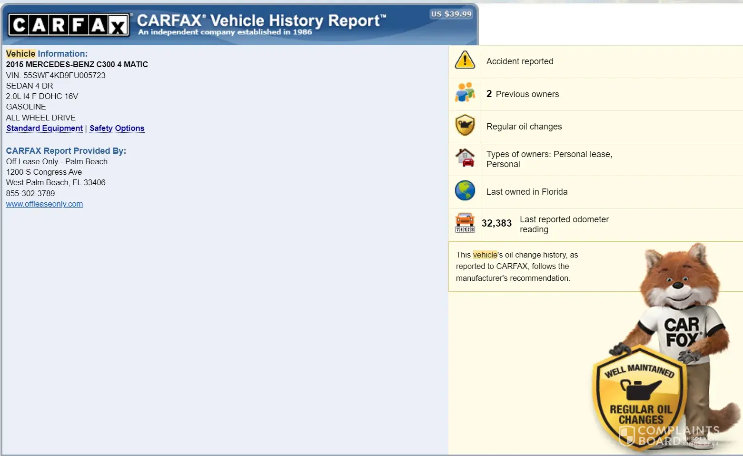Click the CARFAX Report Provided By heading
This screenshot has height=456, width=743.
tap(66, 151)
